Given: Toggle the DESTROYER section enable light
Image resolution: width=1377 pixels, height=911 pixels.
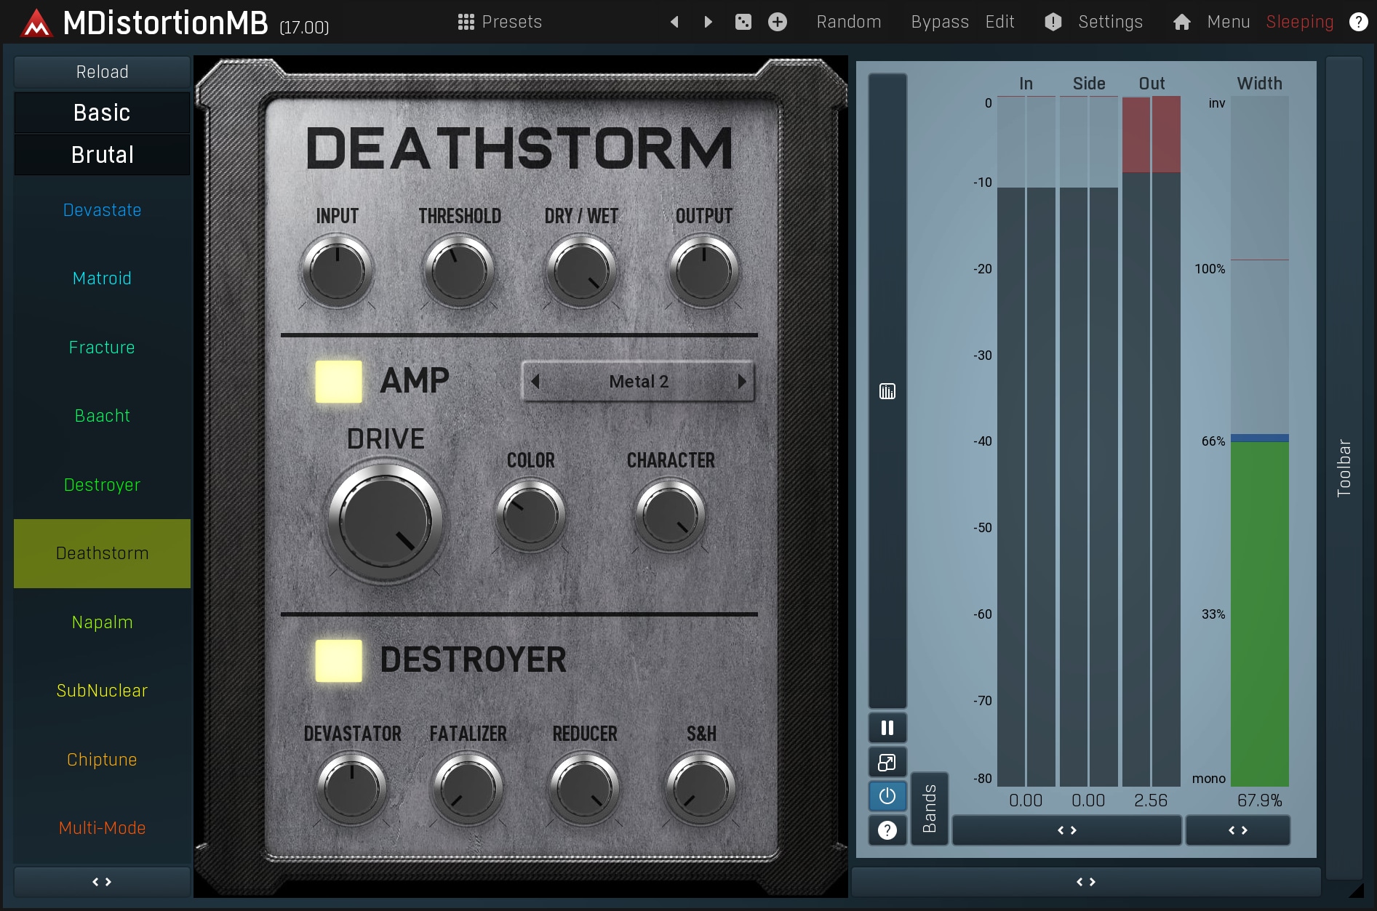Looking at the screenshot, I should (x=338, y=660).
